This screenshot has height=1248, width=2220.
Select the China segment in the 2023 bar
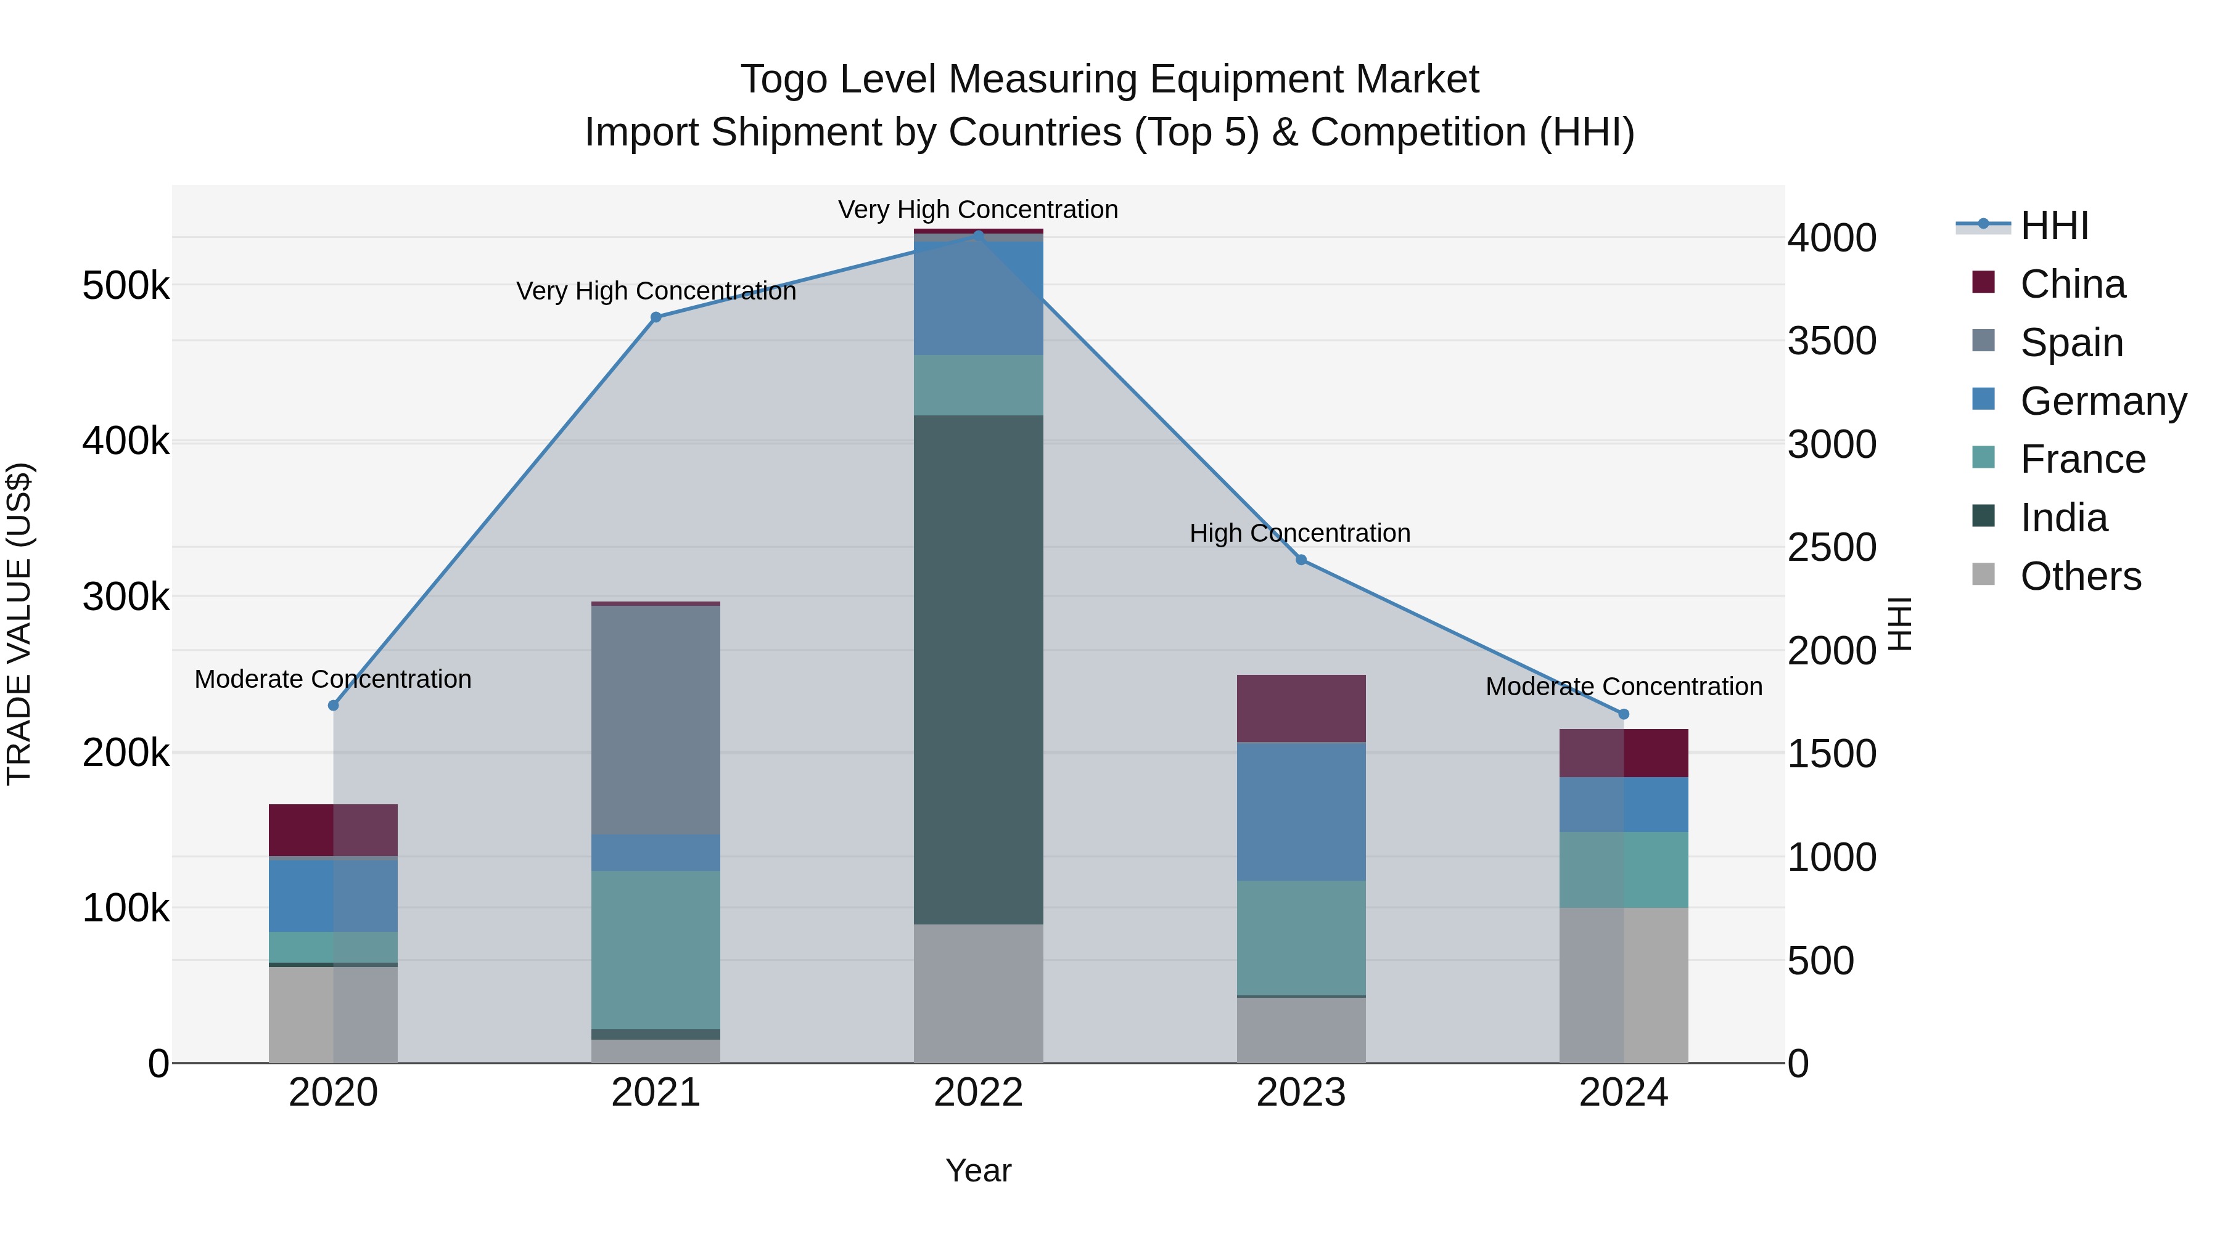click(1301, 709)
